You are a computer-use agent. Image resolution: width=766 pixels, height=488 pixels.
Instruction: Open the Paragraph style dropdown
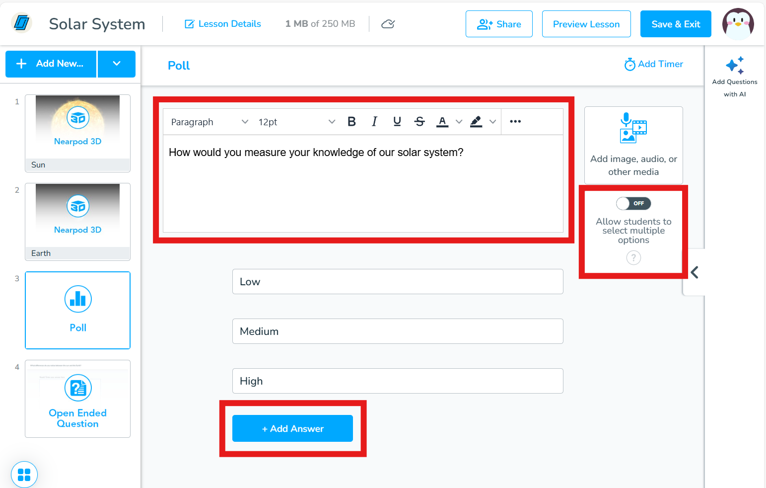pyautogui.click(x=209, y=122)
